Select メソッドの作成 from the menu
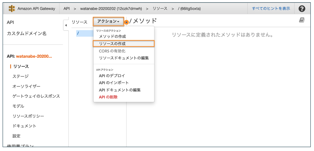Image resolution: width=314 pixels, height=151 pixels. (x=112, y=36)
